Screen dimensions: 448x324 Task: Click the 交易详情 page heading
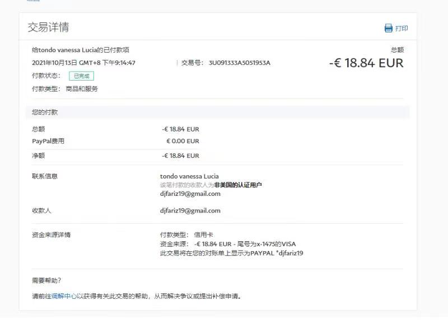[48, 27]
